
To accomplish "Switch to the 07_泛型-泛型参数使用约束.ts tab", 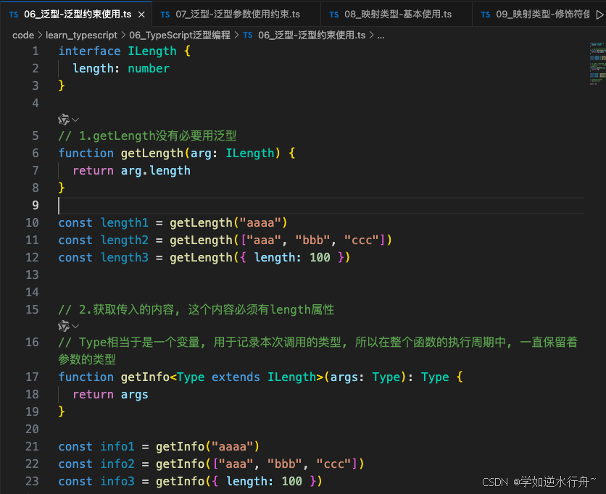I will (236, 14).
